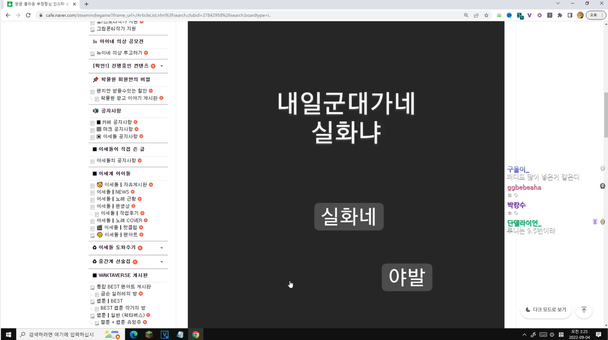Open 팬치만 받을수있는 할인 board

[122, 91]
